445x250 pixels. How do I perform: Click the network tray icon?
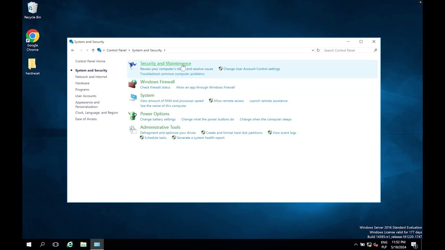click(x=369, y=245)
